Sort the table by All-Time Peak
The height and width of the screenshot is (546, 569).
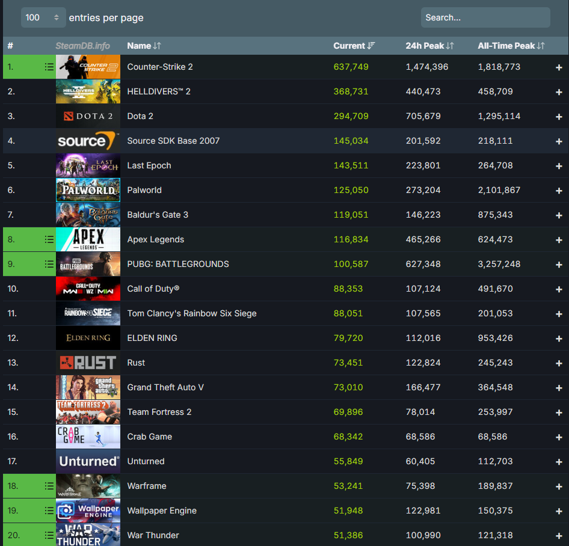tap(511, 45)
